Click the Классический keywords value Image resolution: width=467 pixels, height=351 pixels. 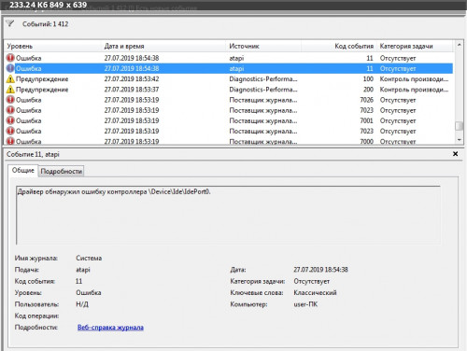click(315, 293)
